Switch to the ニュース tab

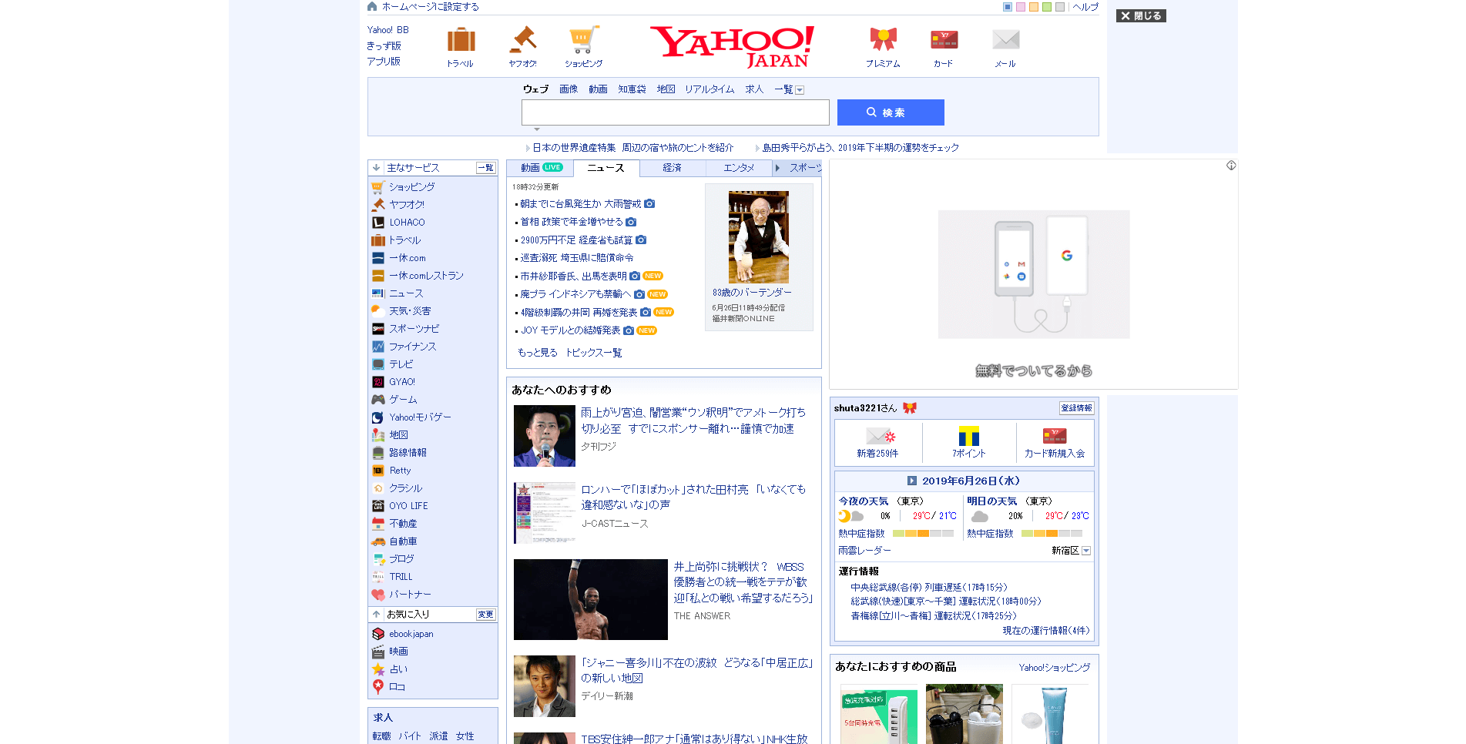pos(606,167)
